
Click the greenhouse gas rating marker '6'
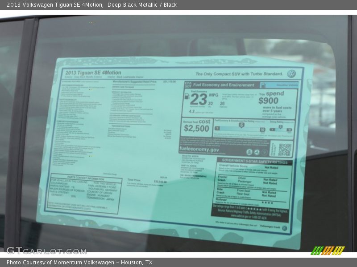point(241,125)
